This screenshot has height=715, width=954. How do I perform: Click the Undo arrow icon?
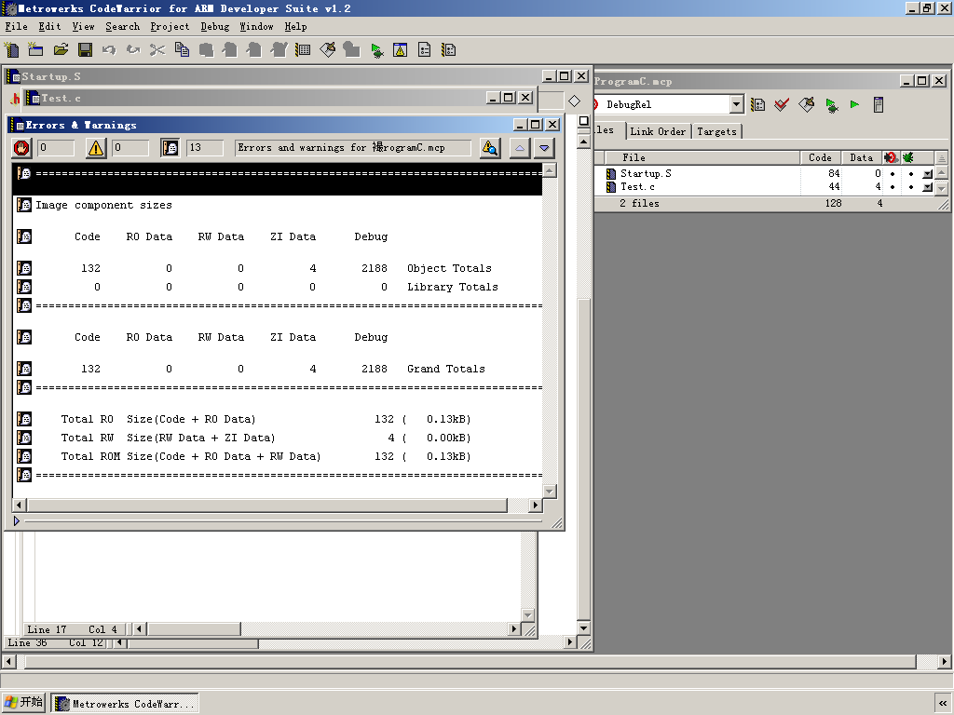(109, 50)
